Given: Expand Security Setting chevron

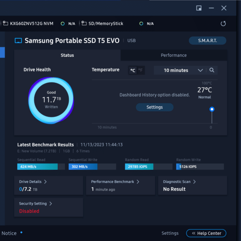Looking at the screenshot, I should pyautogui.click(x=51, y=204).
